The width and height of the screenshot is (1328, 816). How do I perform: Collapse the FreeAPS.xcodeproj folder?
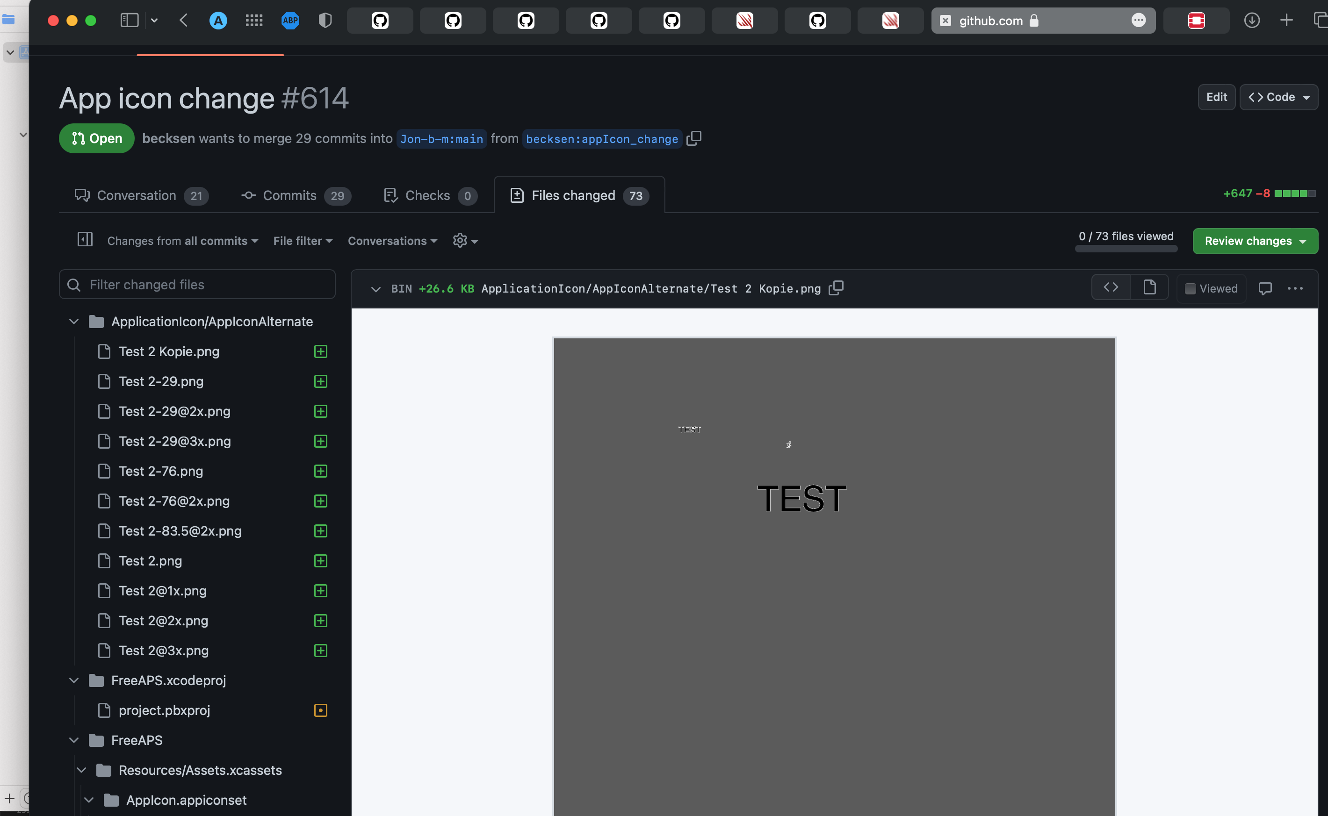click(x=74, y=680)
